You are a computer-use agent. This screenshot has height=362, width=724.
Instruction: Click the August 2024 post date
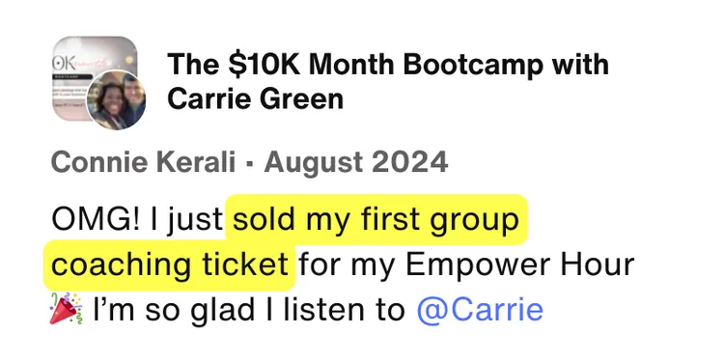pyautogui.click(x=356, y=162)
